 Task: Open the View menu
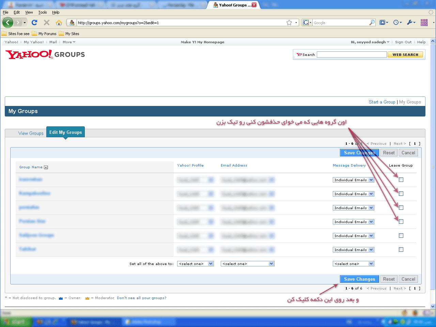pyautogui.click(x=29, y=12)
